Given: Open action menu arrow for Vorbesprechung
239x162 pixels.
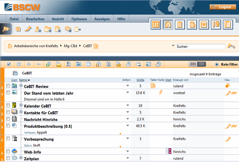Looking at the screenshot, I should pyautogui.click(x=128, y=139).
